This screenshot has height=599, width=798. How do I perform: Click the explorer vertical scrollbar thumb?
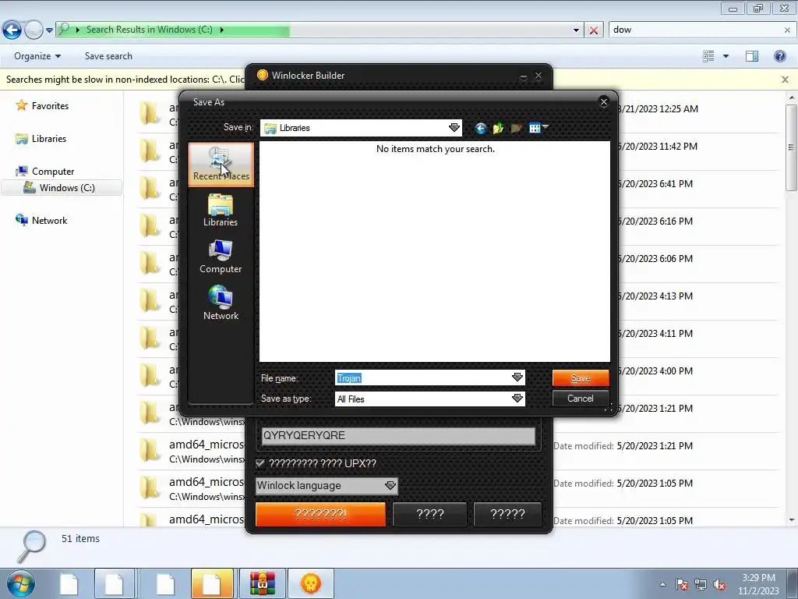pos(791,147)
